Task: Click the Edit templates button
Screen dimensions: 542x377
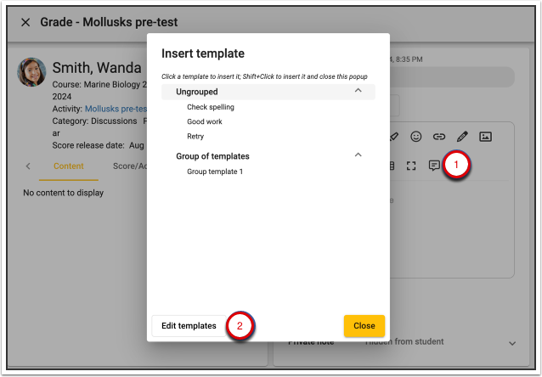Action: click(x=189, y=326)
